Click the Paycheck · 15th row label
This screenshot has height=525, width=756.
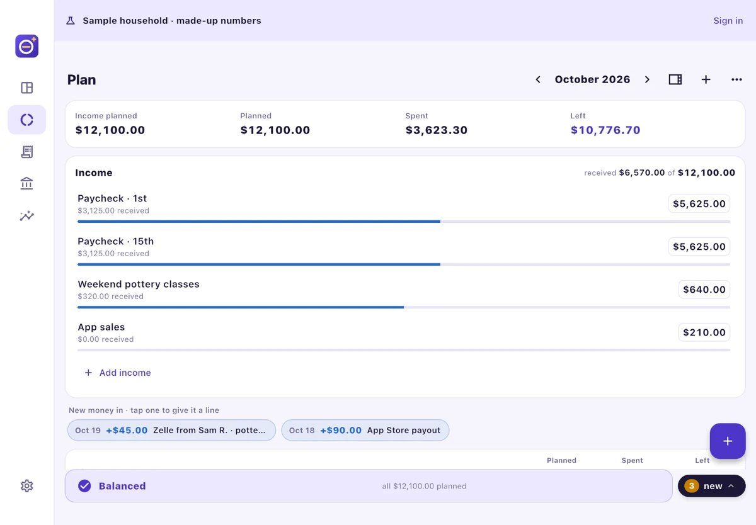[116, 241]
